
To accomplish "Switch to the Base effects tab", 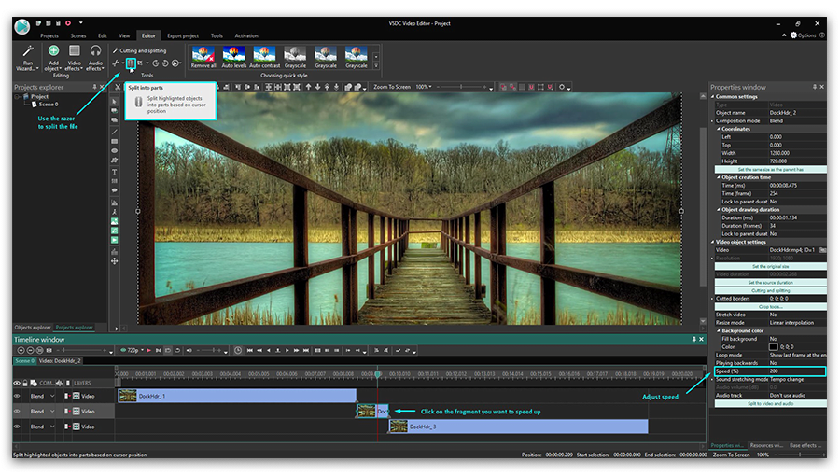I will (x=805, y=445).
